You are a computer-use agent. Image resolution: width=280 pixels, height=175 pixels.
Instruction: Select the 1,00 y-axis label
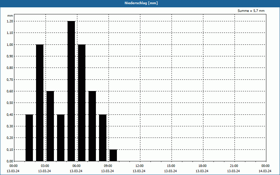(10, 45)
